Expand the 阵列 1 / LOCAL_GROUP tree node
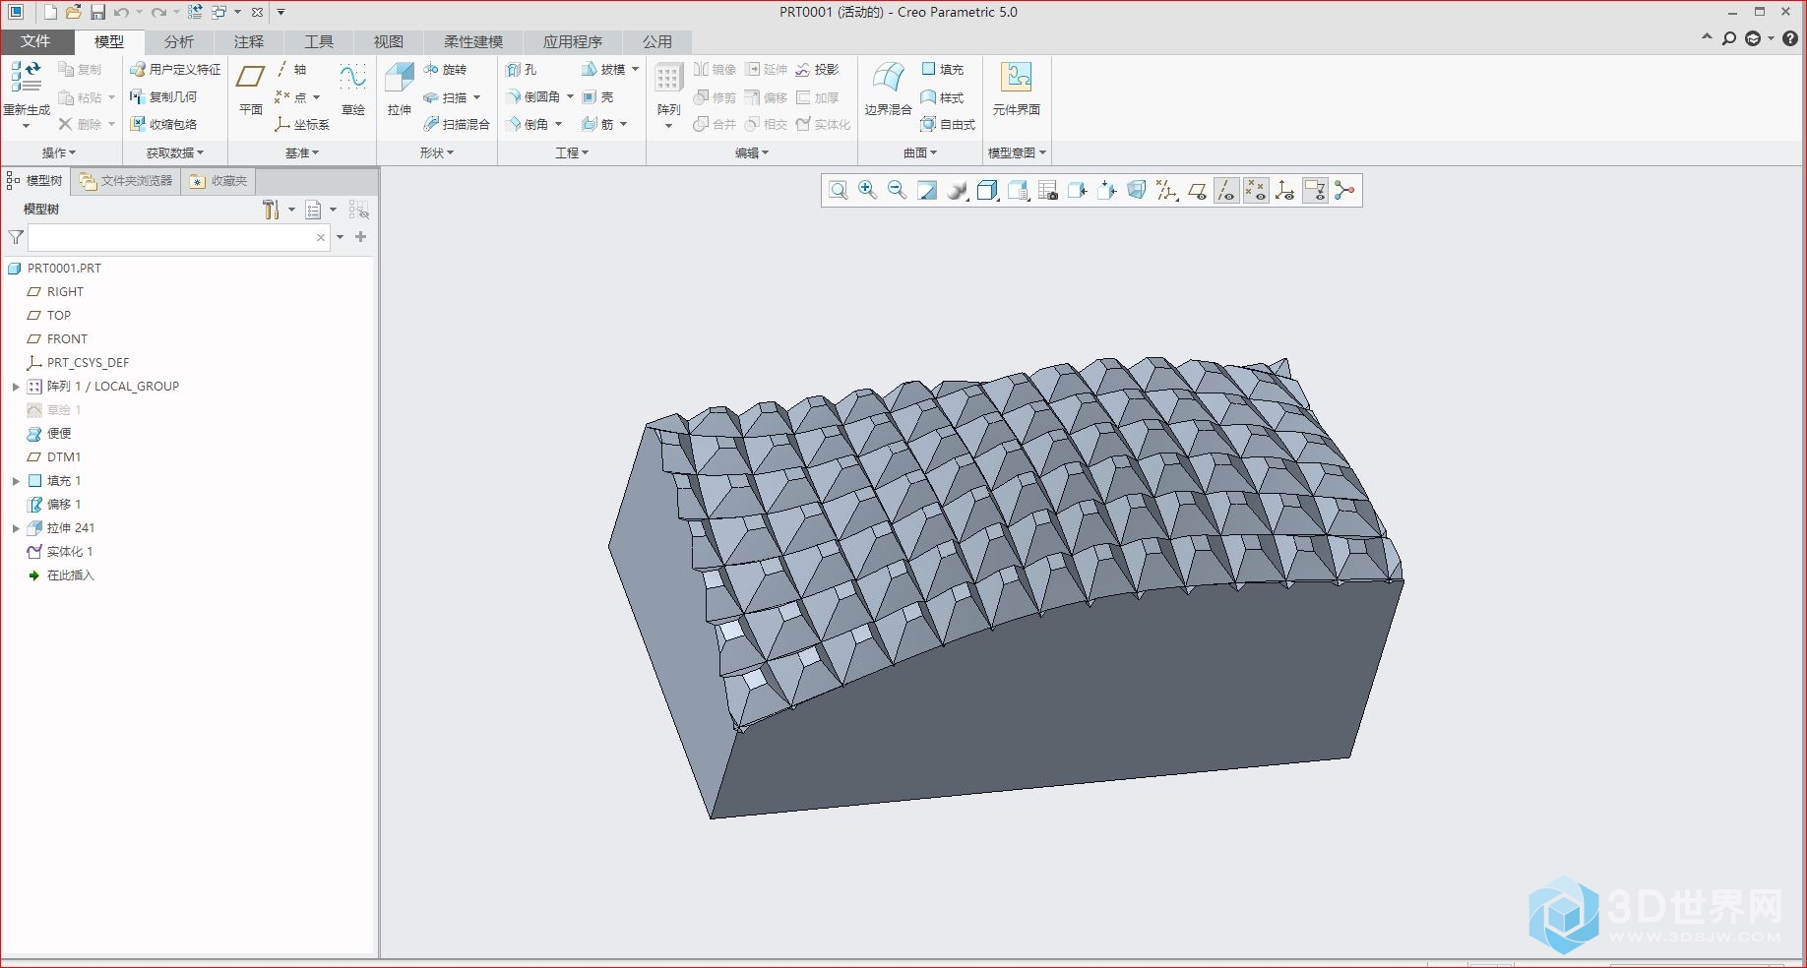 click(16, 387)
